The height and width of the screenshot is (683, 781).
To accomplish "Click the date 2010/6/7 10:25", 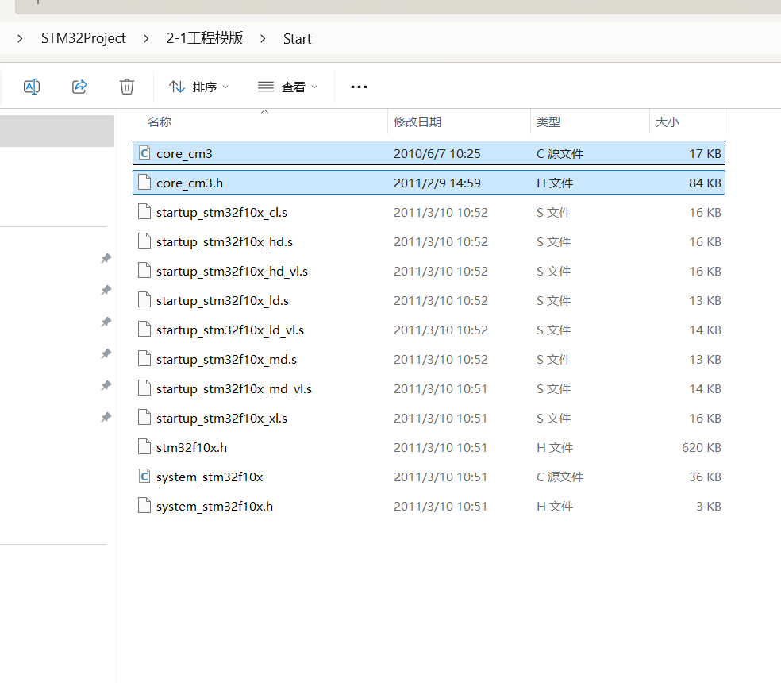I will coord(437,153).
